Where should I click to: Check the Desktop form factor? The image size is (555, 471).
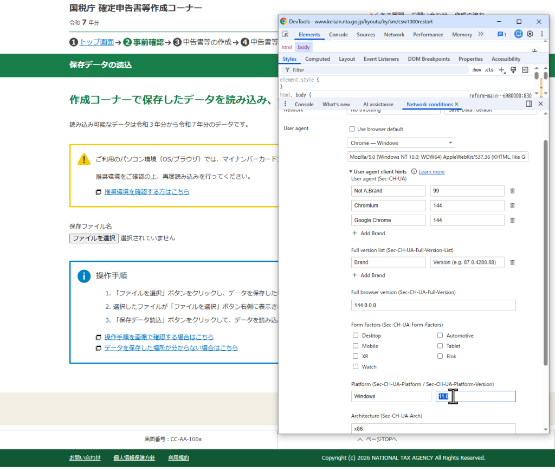356,335
